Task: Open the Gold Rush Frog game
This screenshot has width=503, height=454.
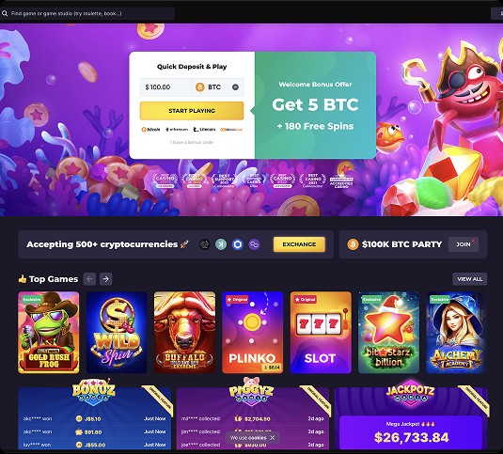Action: pos(49,333)
